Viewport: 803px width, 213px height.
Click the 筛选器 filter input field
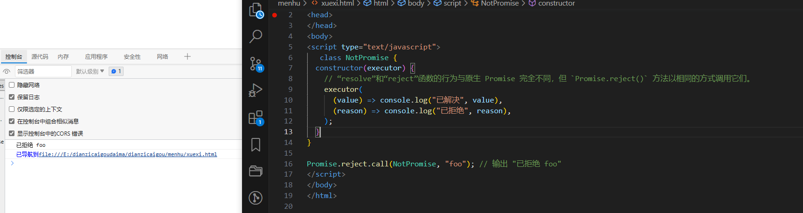coord(43,71)
